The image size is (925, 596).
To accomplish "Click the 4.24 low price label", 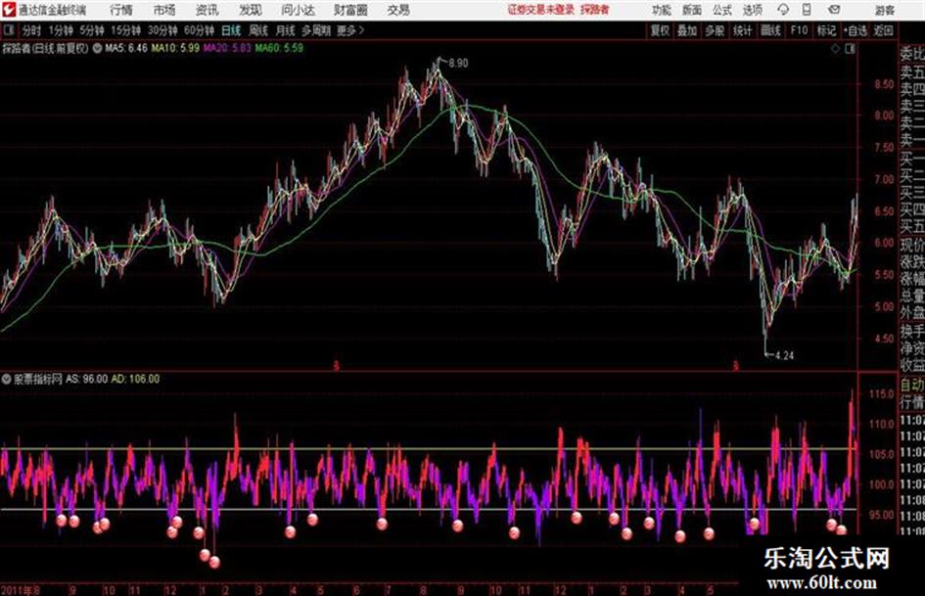I will coord(785,355).
